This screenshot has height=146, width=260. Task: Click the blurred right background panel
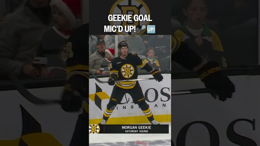[215, 73]
